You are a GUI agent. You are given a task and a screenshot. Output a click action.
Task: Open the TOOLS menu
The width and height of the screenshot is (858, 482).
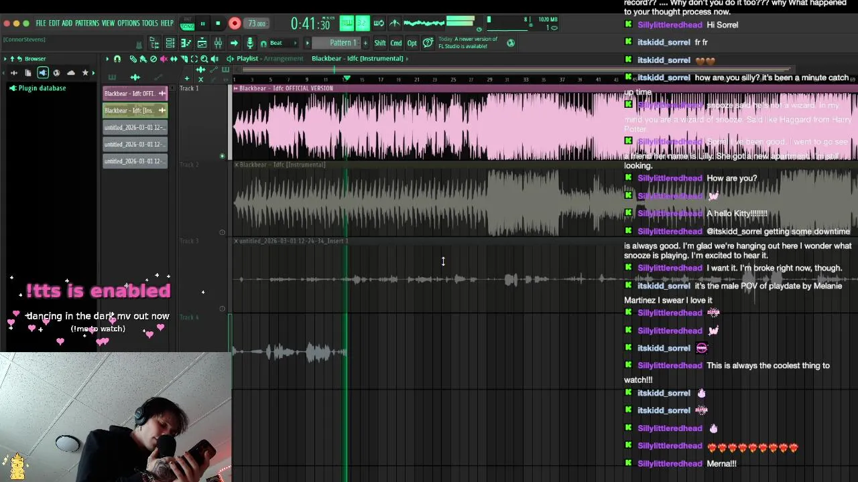click(x=150, y=23)
